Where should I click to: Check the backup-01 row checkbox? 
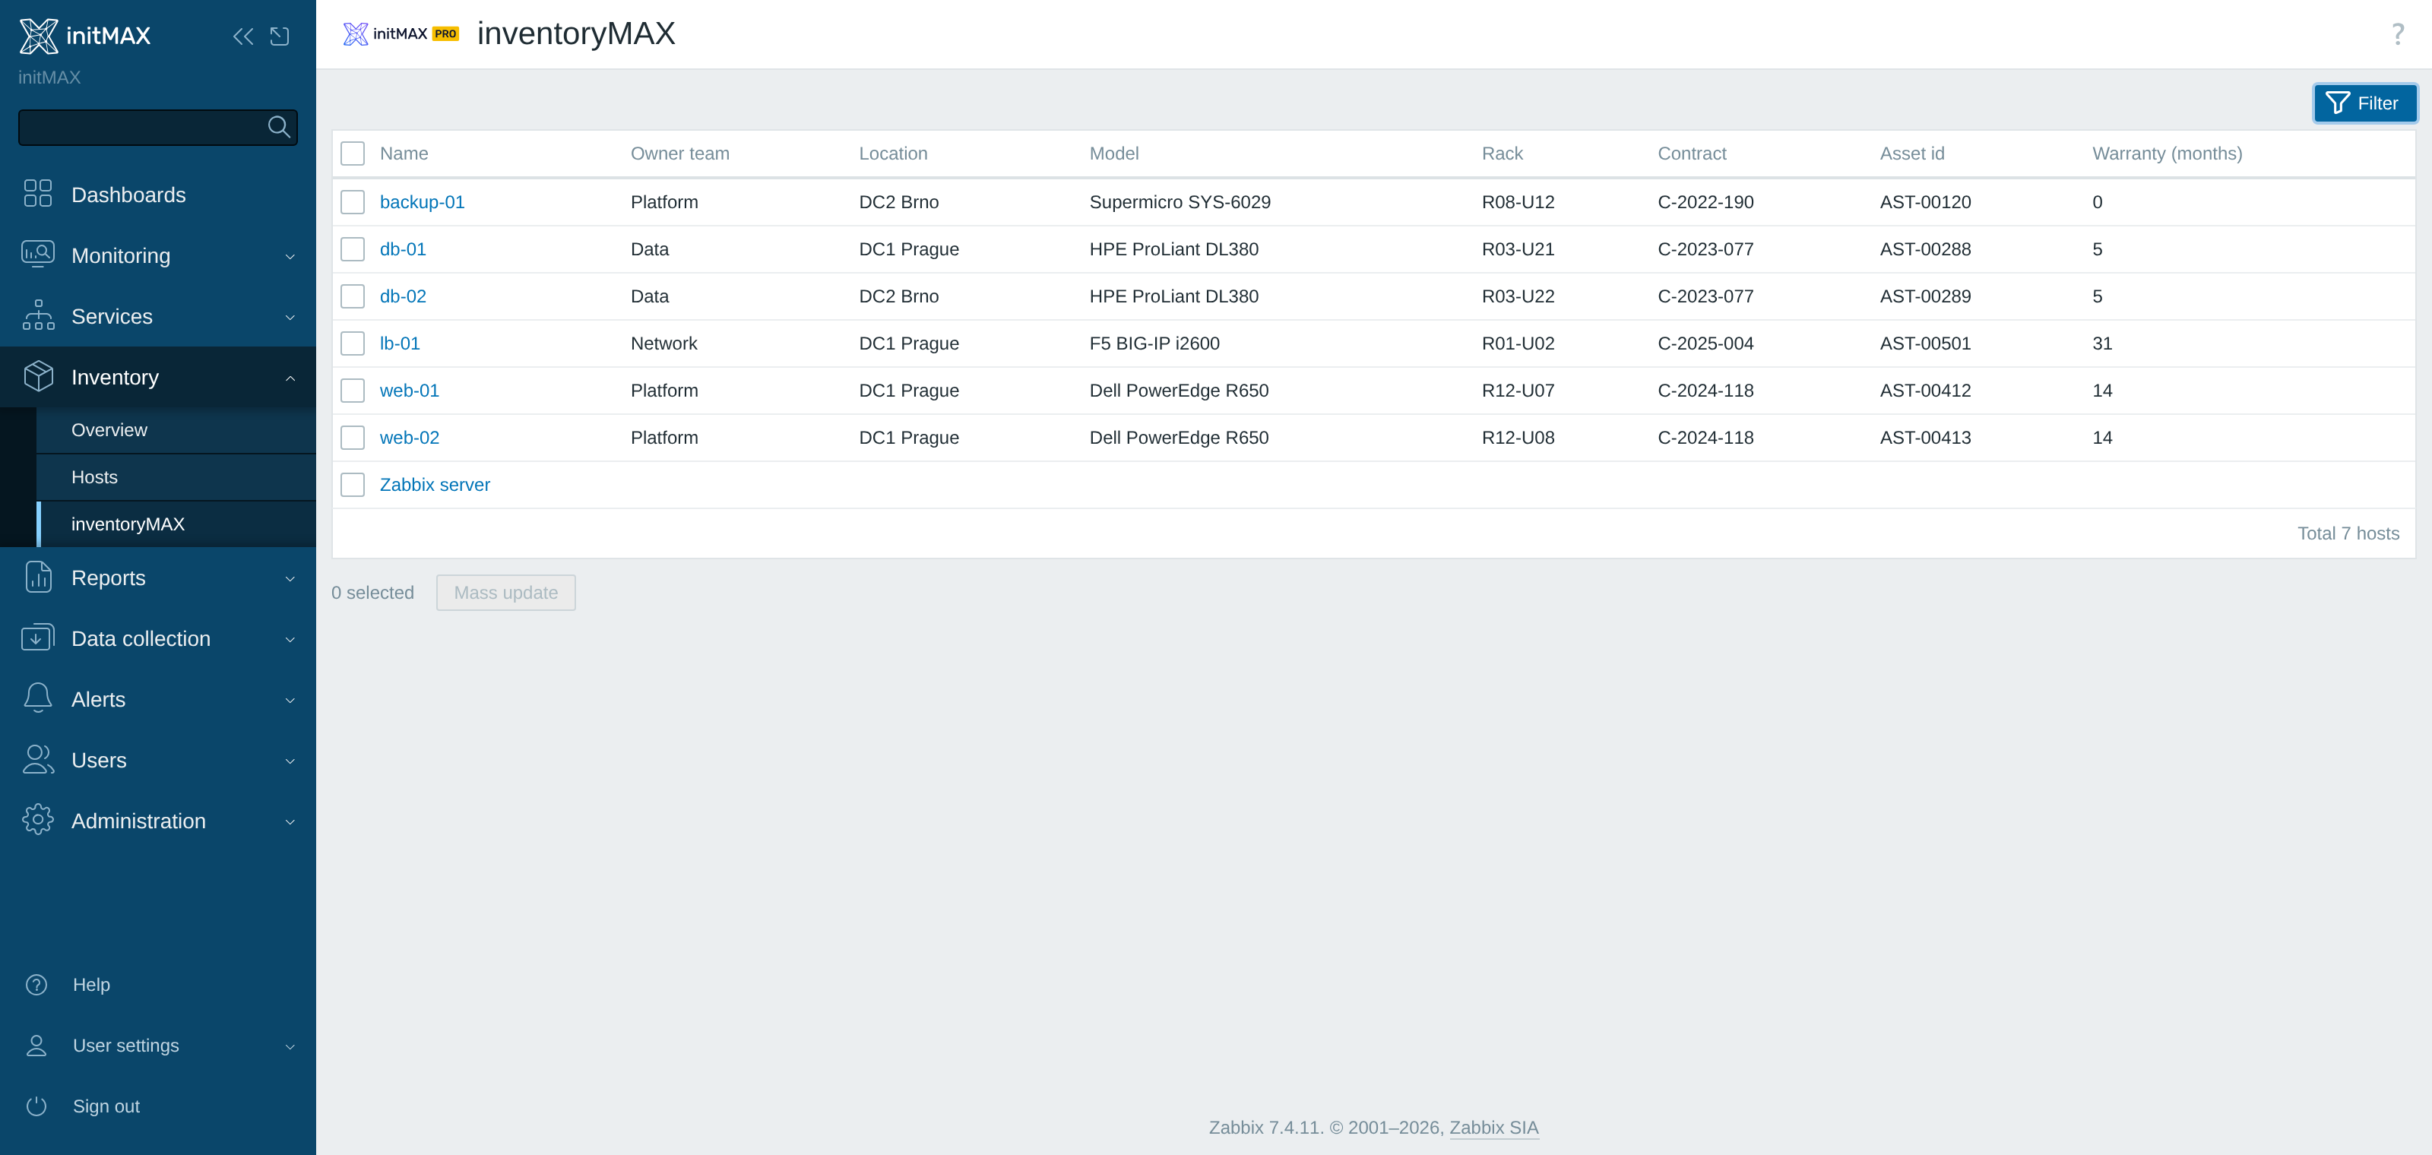click(x=352, y=202)
